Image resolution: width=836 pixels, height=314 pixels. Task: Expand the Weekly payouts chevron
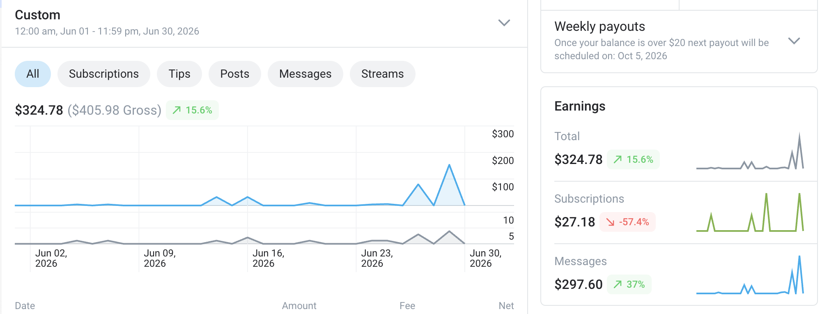click(794, 41)
